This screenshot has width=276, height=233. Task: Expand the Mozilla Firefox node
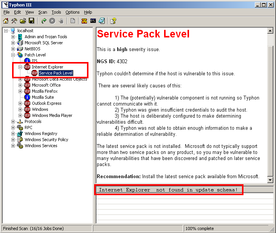(x=20, y=91)
